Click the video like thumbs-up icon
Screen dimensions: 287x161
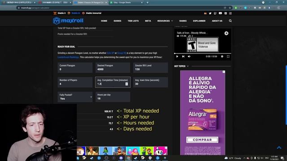pyautogui.click(x=189, y=36)
